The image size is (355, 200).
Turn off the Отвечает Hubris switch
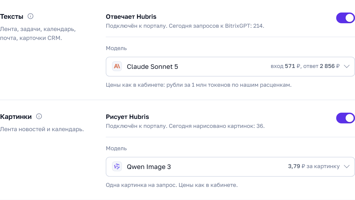tap(345, 18)
